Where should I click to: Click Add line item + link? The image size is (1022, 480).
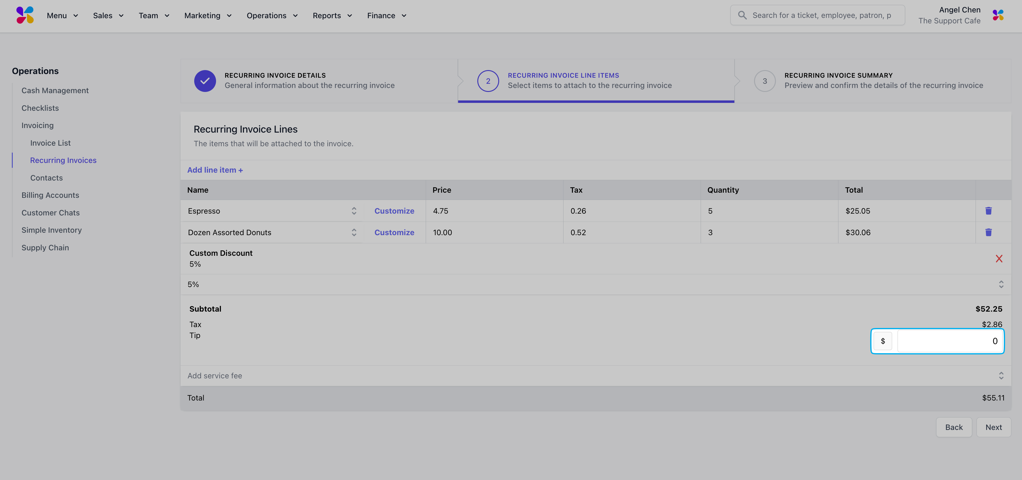(215, 170)
